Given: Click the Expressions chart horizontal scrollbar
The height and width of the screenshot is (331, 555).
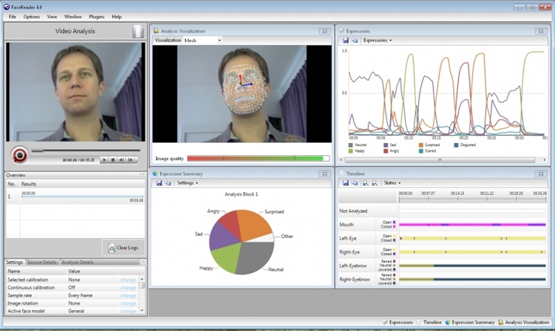Looking at the screenshot, I should [440, 160].
